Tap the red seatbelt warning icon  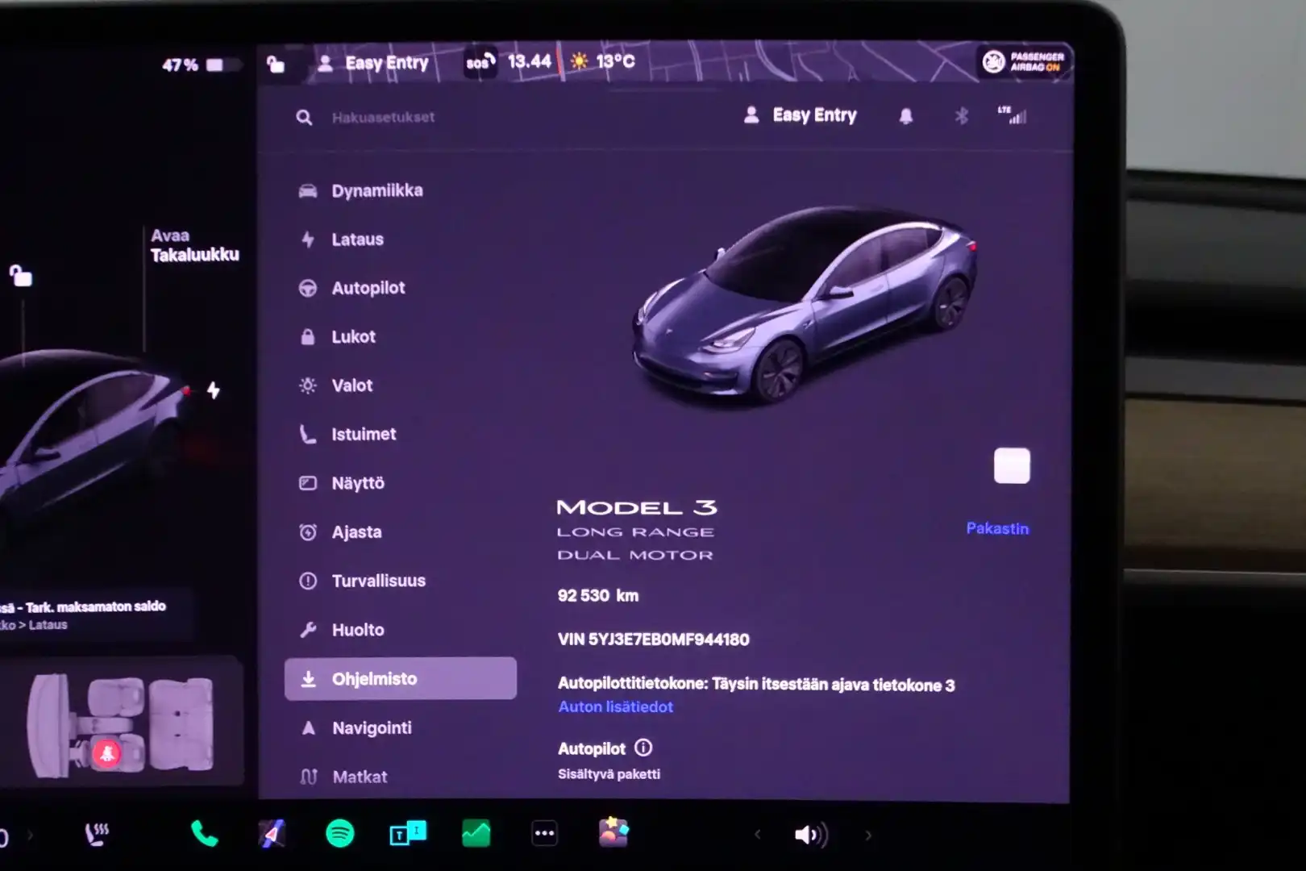click(107, 753)
